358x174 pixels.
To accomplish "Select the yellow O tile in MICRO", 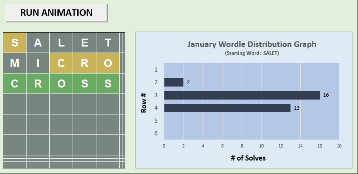I will coord(108,63).
